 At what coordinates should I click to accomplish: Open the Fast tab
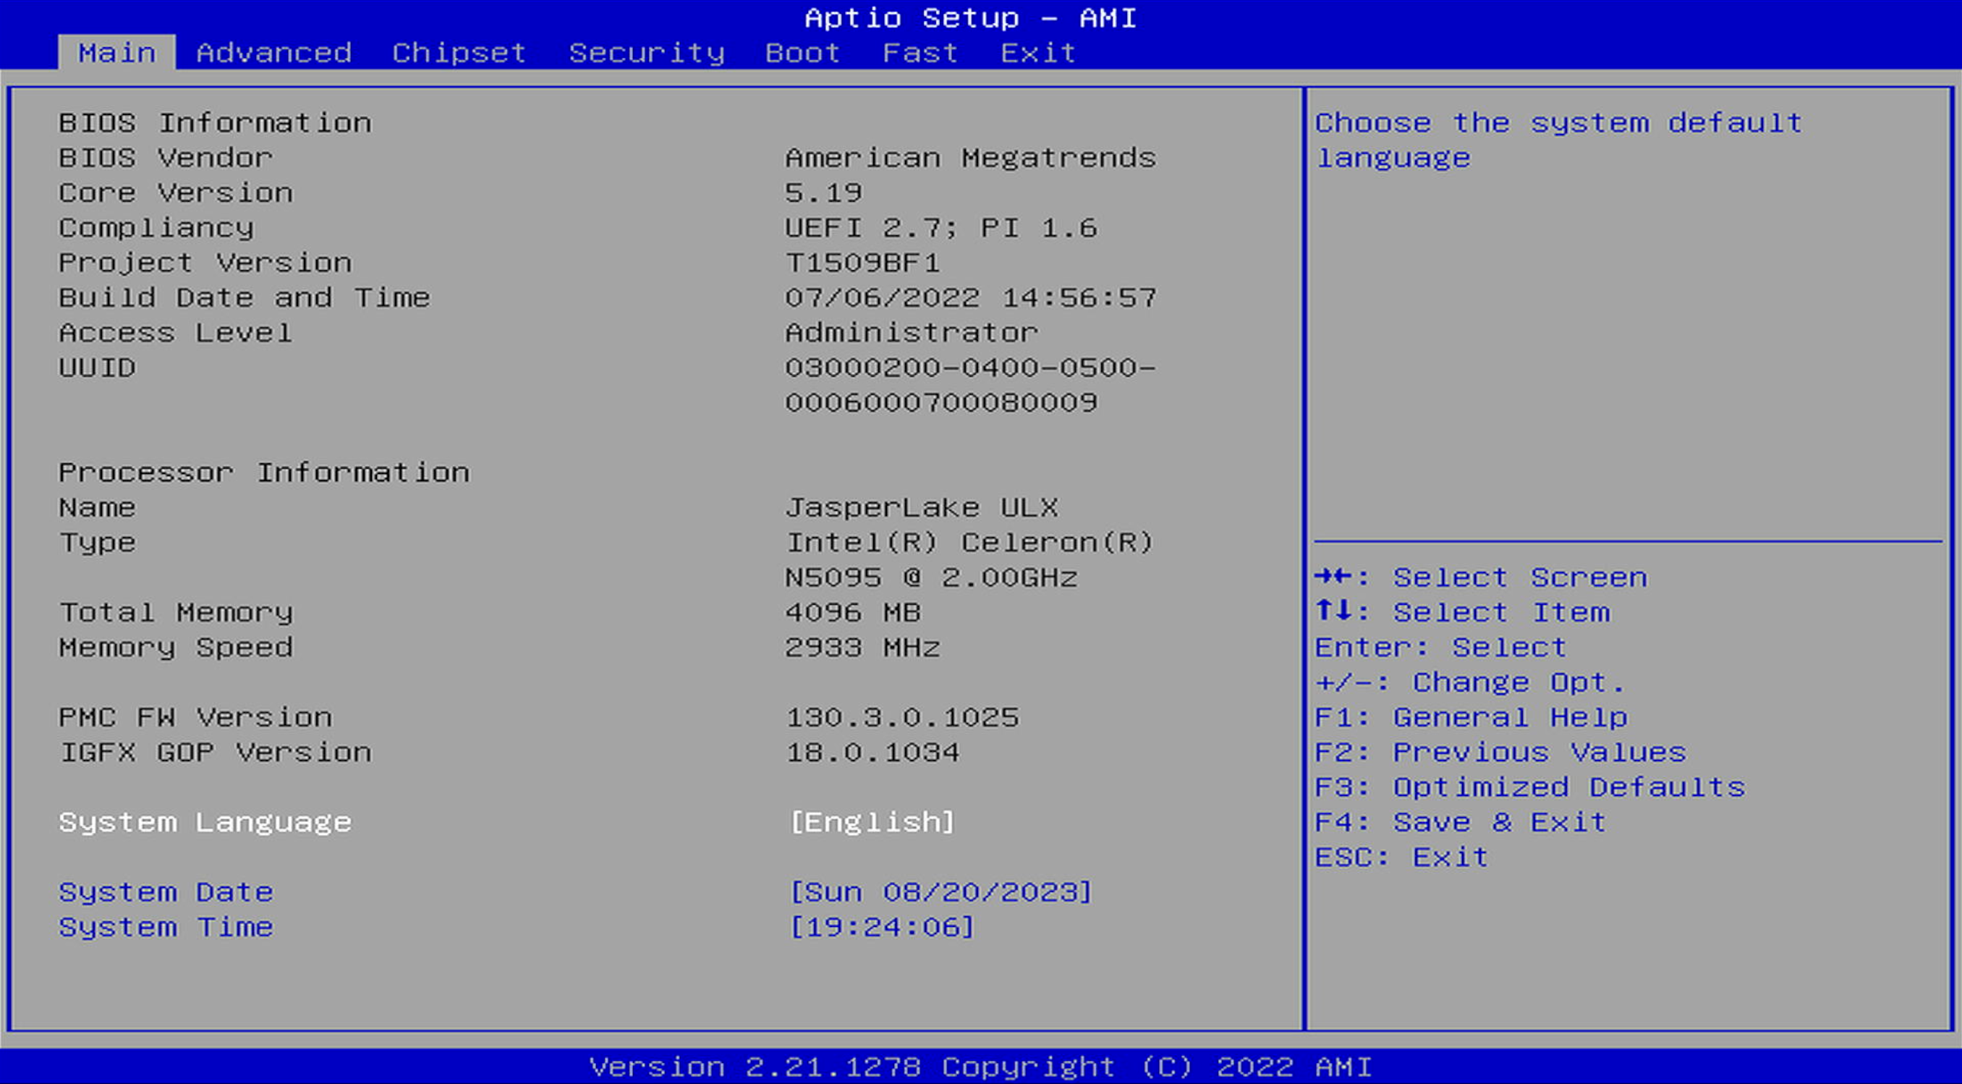[920, 53]
